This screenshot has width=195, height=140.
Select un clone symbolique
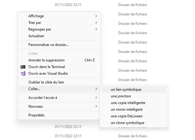[128, 123]
